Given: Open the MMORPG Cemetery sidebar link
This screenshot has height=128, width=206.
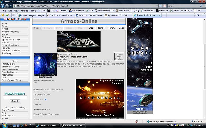Looking at the screenshot, I should click(x=11, y=51).
